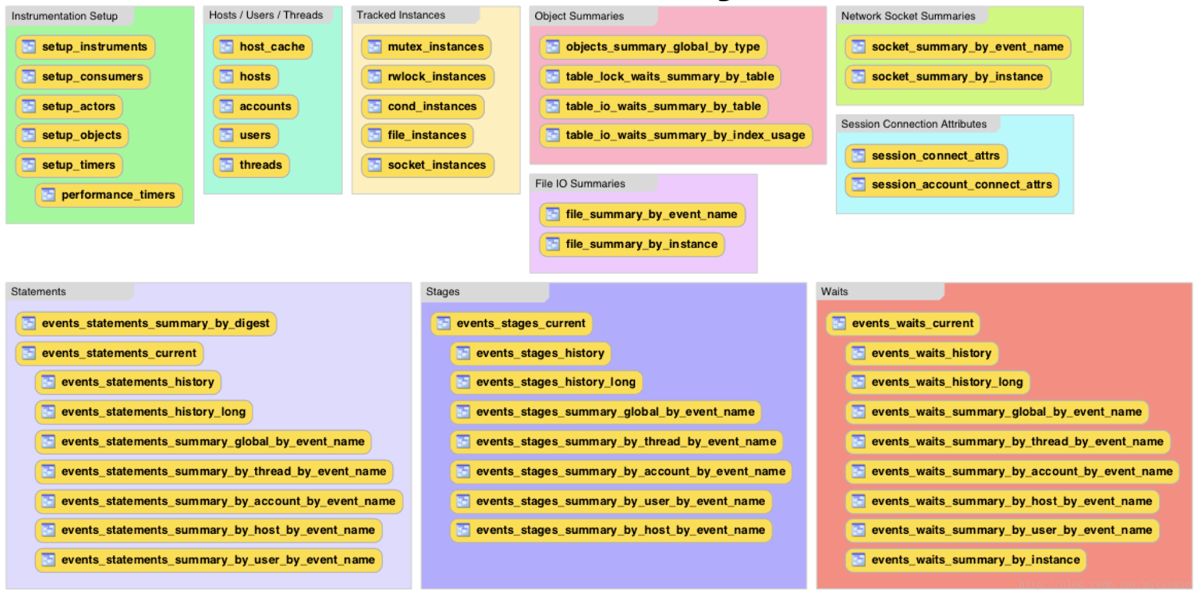The height and width of the screenshot is (596, 1197).
Task: Select events_waits_history_long label
Action: [947, 382]
